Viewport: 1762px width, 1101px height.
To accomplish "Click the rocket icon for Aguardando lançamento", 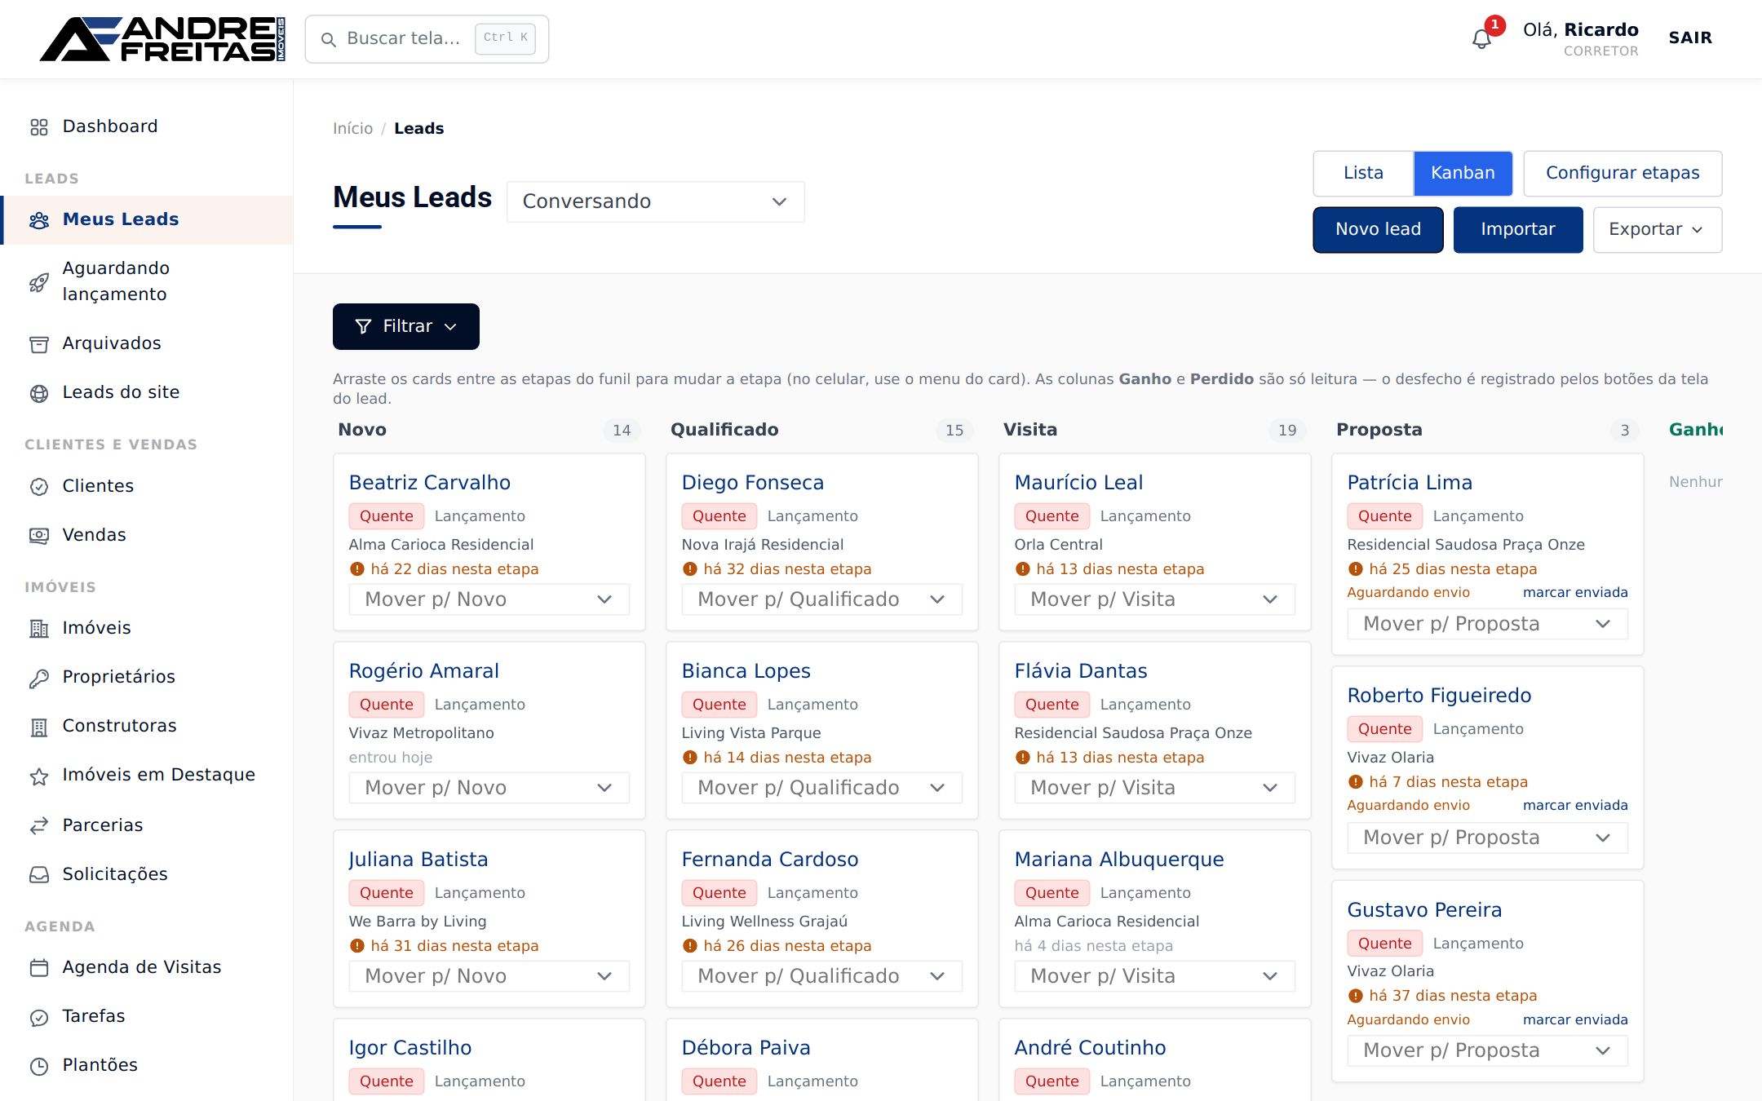I will [39, 282].
